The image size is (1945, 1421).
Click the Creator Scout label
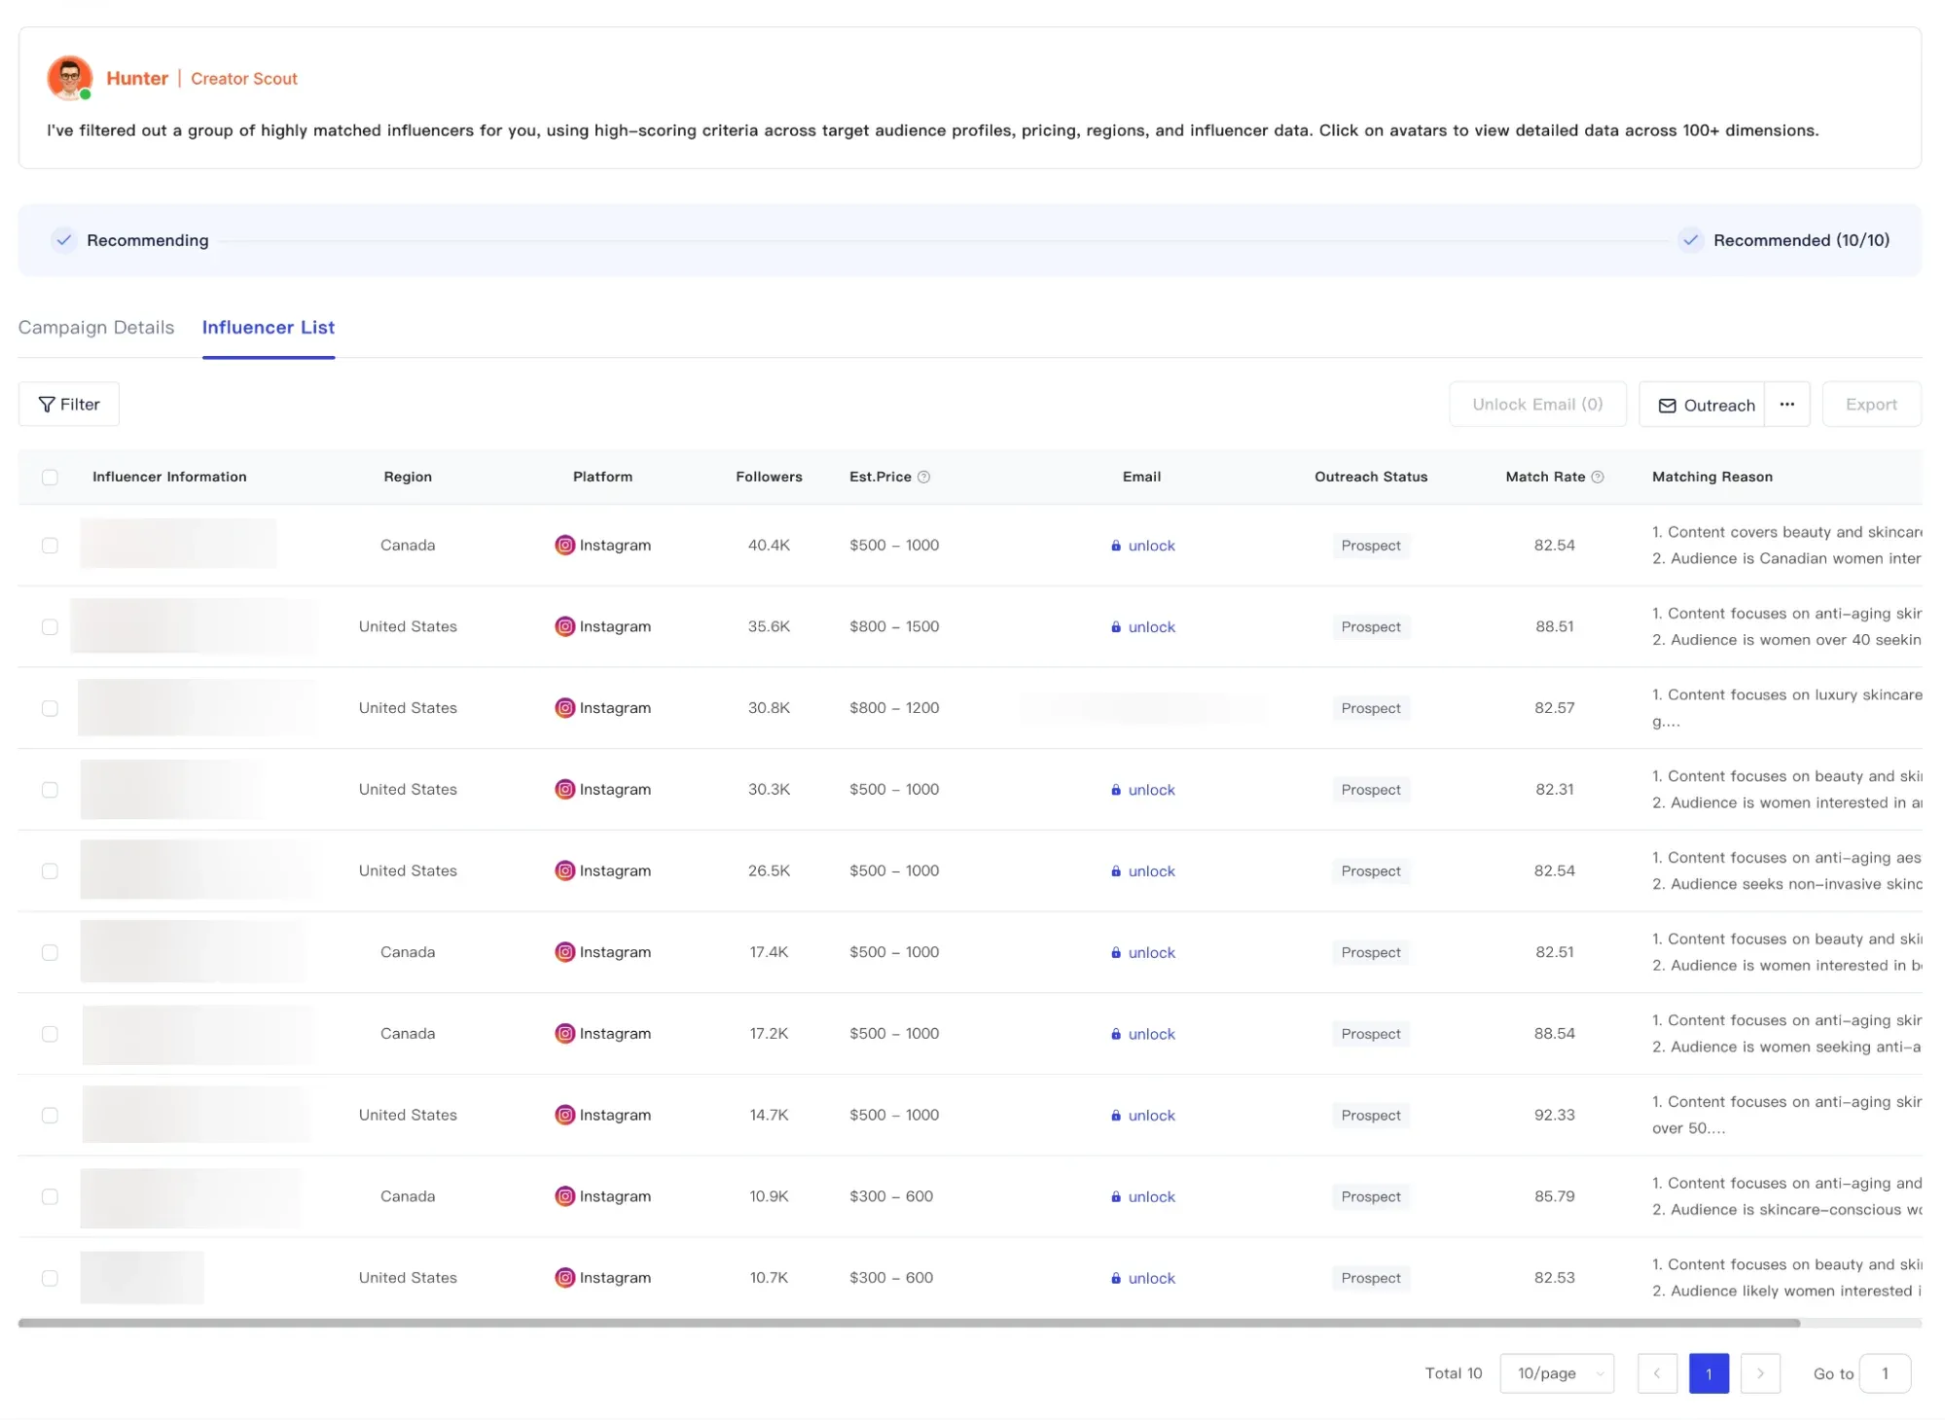point(244,79)
